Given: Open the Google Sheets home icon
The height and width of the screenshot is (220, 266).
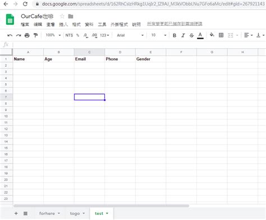Looking at the screenshot, I should point(10,20).
